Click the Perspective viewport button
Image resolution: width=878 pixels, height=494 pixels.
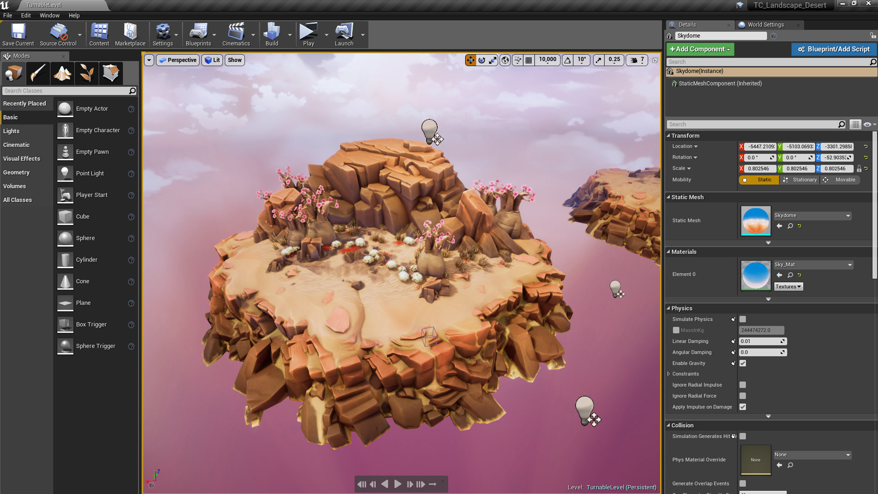[178, 60]
